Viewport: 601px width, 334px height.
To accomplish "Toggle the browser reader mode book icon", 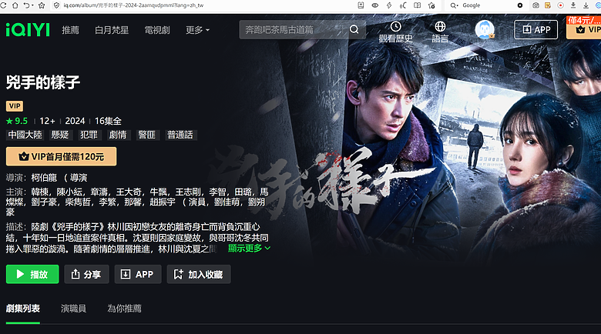I will pos(418,5).
